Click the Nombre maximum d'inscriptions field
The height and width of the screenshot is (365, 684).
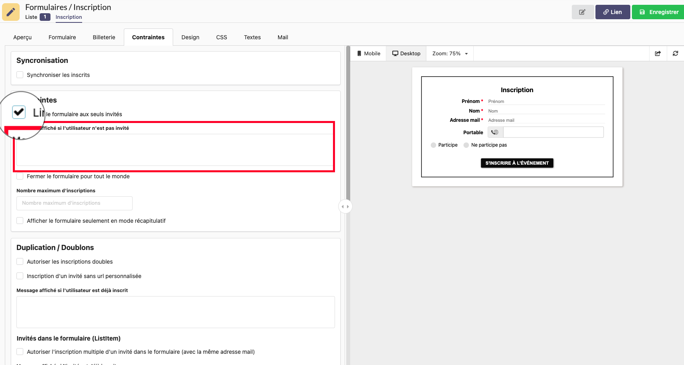[75, 203]
